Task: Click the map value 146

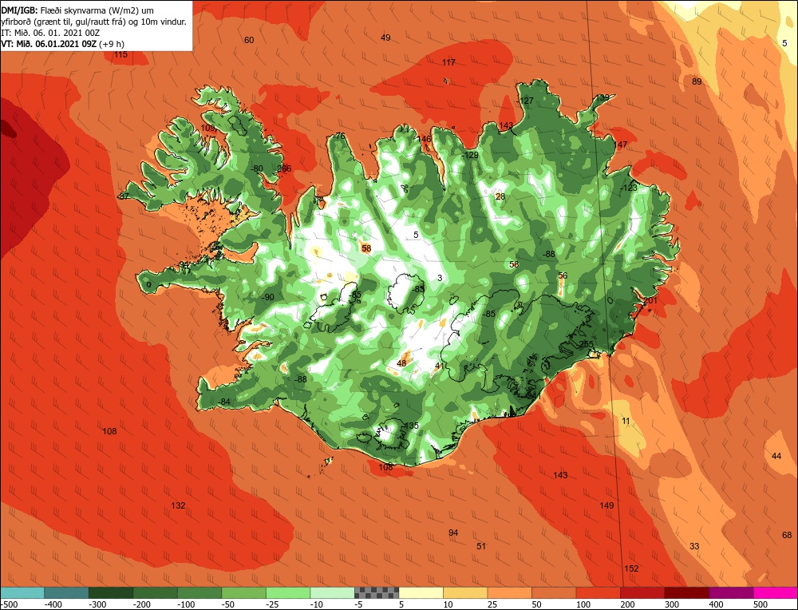Action: pos(424,139)
